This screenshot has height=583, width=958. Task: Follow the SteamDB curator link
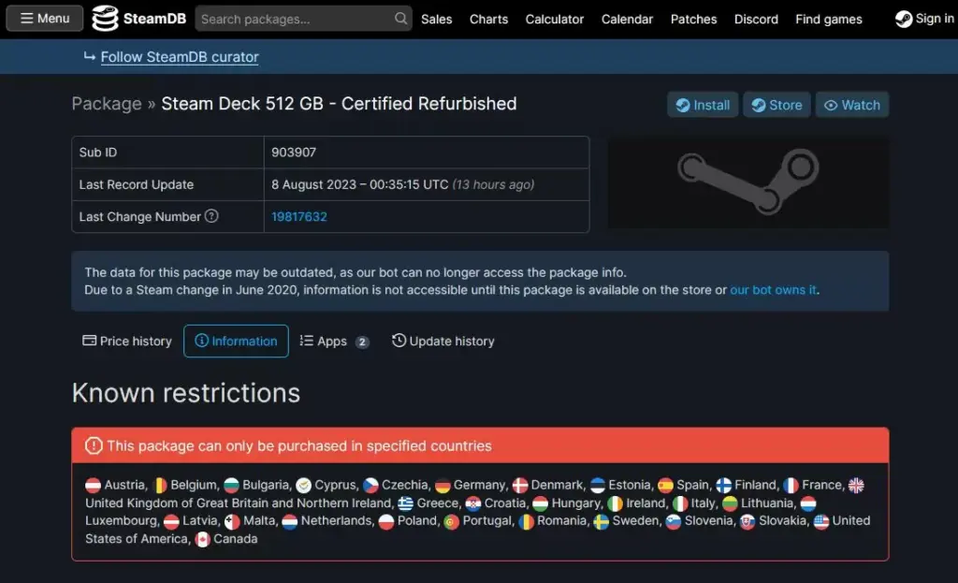180,57
